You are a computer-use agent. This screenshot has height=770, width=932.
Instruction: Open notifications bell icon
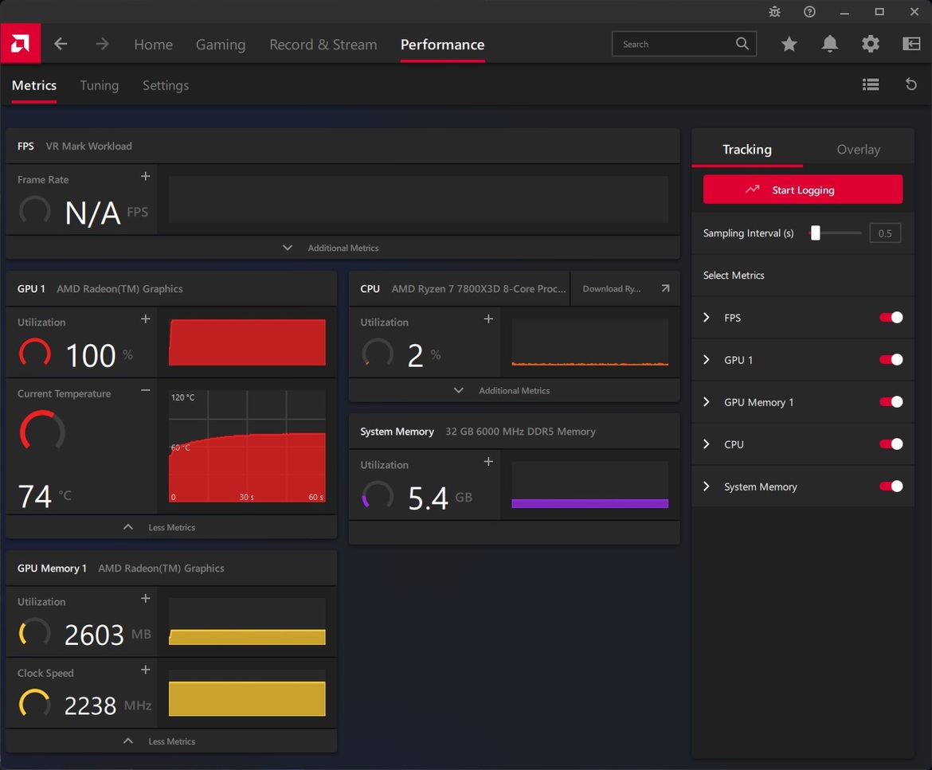click(830, 44)
